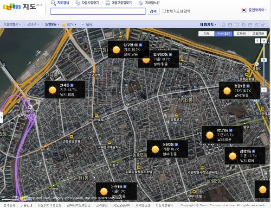Expand the 청담2동 weather card arrow
The height and width of the screenshot is (208, 271).
231,130
